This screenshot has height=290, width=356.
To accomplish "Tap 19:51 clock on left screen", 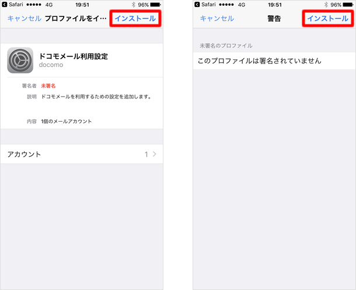I will [82, 5].
